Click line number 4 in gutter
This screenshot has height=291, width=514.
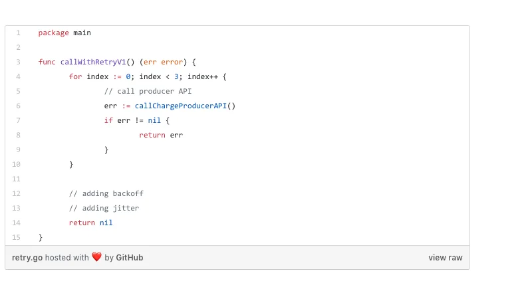pos(18,76)
